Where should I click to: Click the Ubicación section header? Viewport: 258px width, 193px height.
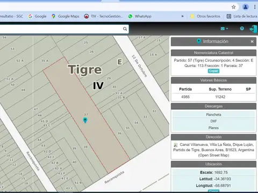coord(213,164)
